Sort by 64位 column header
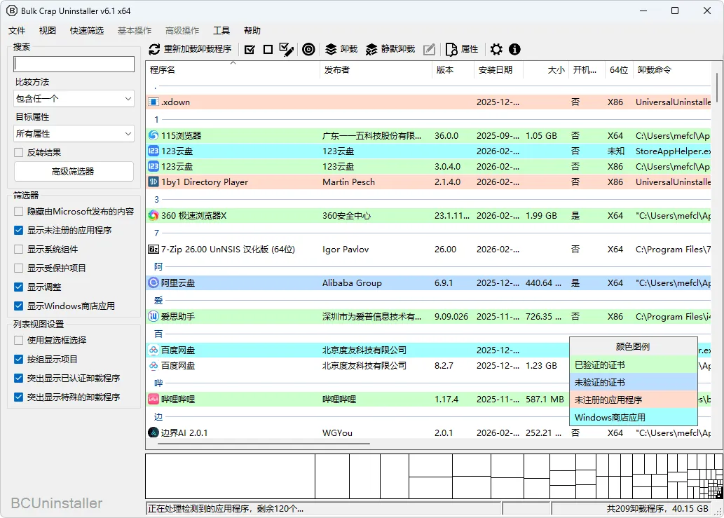This screenshot has width=724, height=518. pyautogui.click(x=619, y=69)
